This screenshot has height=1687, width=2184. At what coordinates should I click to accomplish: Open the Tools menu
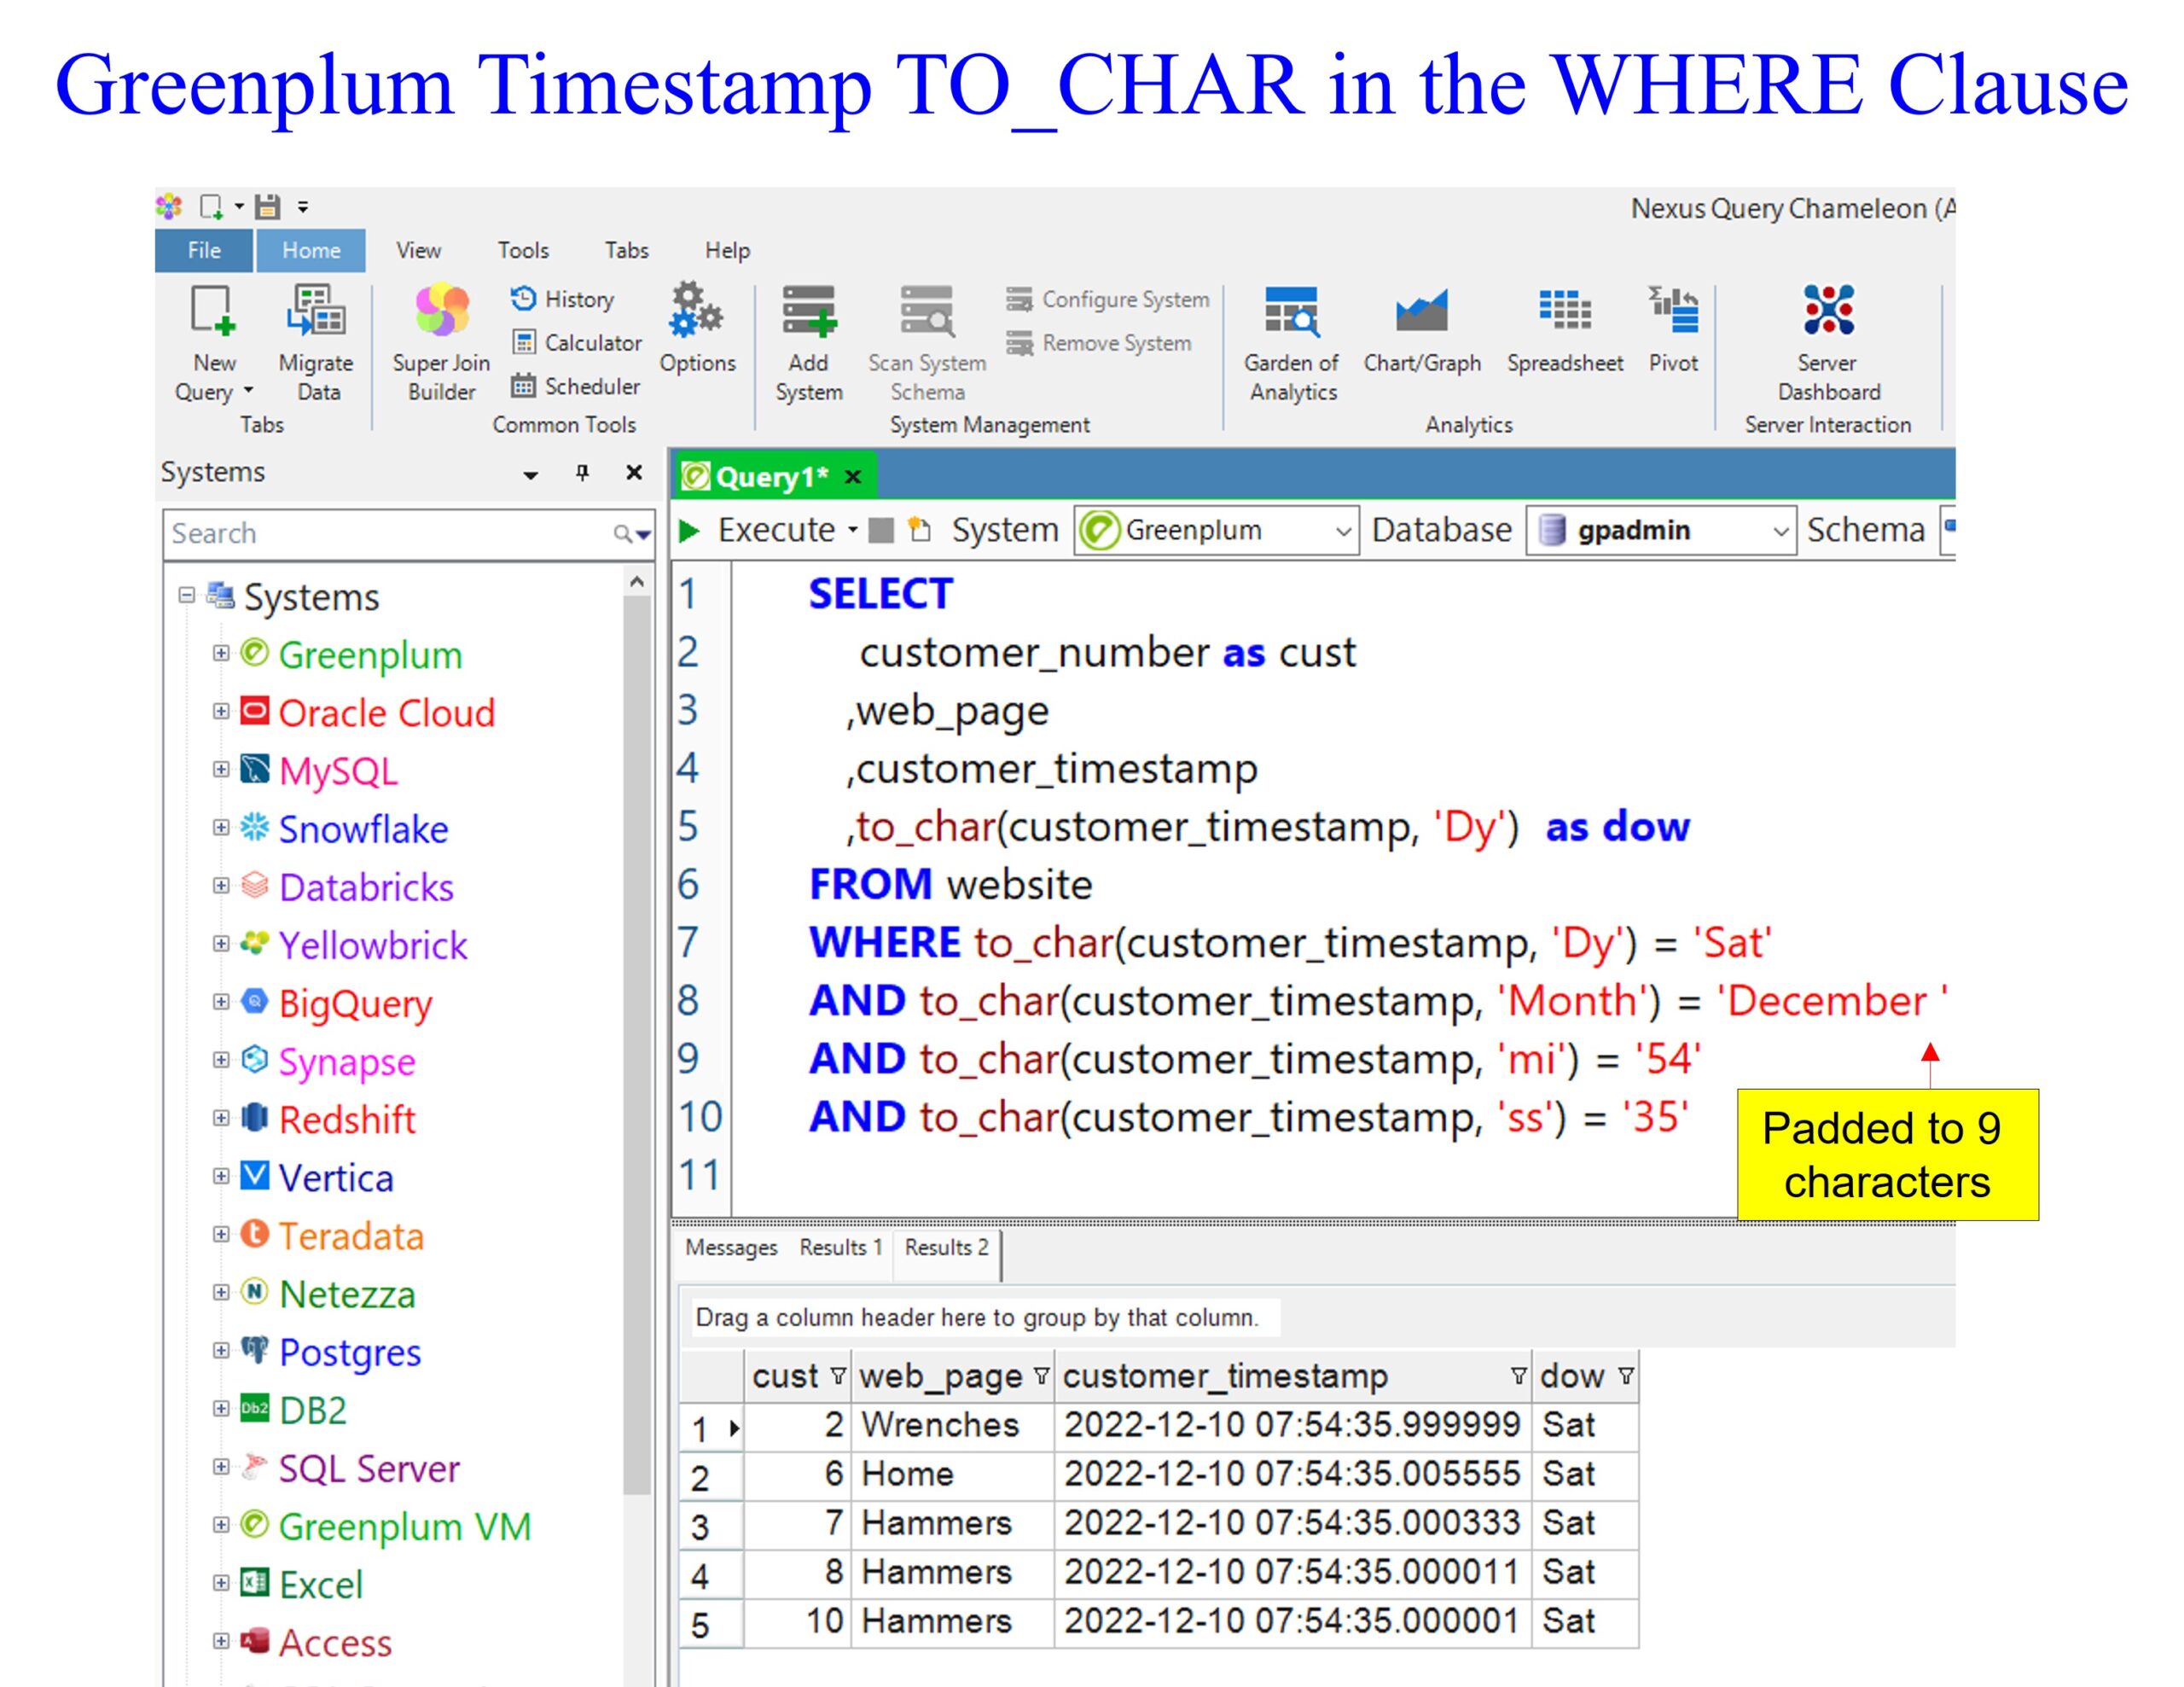(523, 250)
